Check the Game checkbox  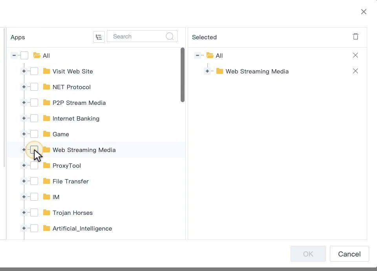tap(34, 134)
